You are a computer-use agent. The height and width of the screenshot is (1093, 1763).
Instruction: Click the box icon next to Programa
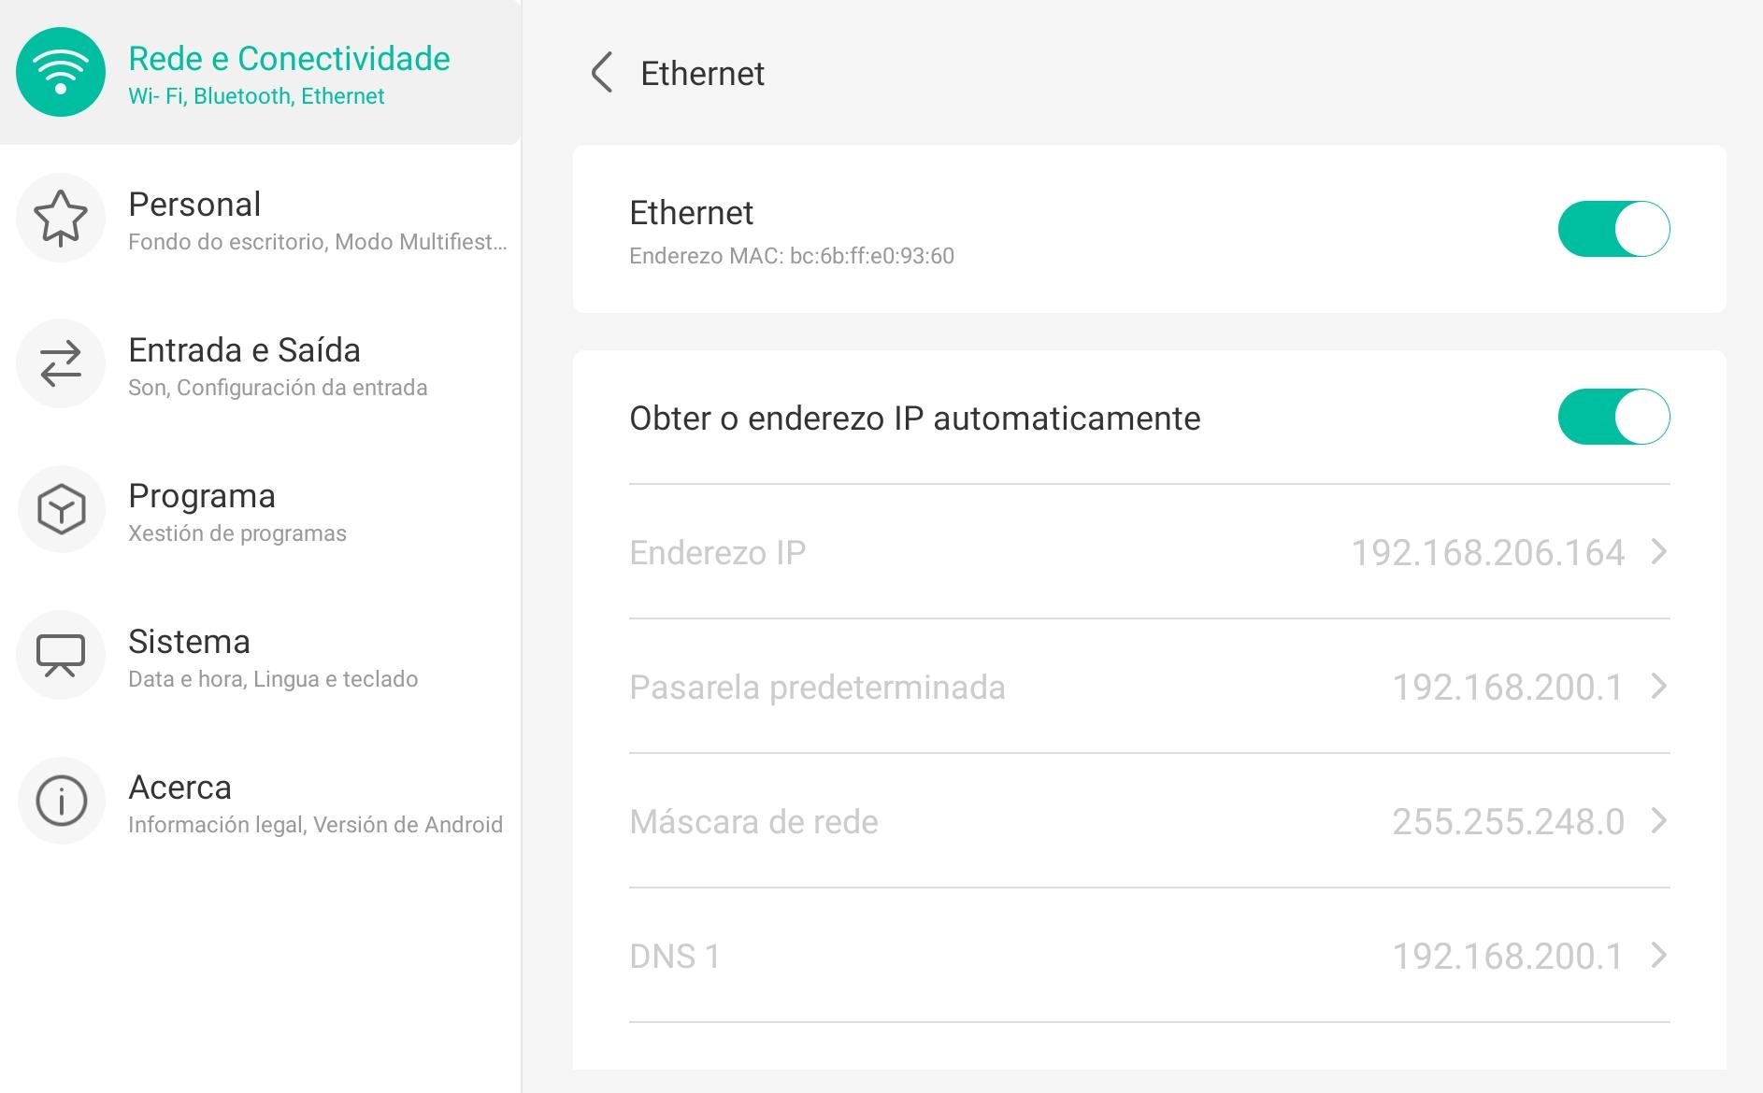(60, 509)
